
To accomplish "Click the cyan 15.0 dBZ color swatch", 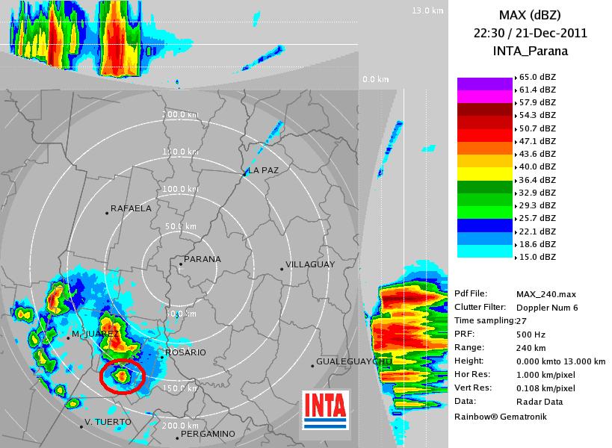I will click(x=484, y=251).
